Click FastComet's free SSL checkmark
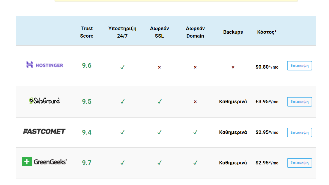Screen dimensions: 329x185 [160, 132]
